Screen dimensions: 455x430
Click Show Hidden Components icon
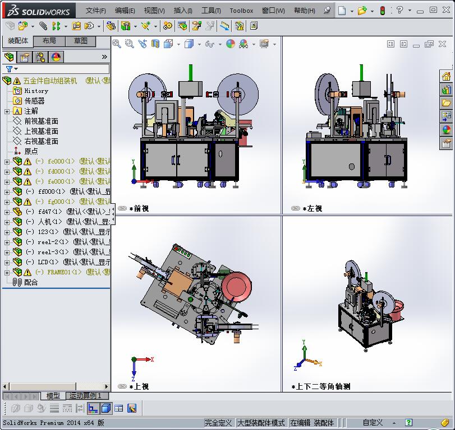111,26
